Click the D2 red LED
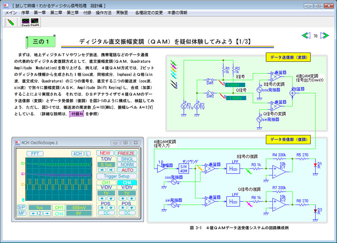337x243 pixels. point(315,211)
